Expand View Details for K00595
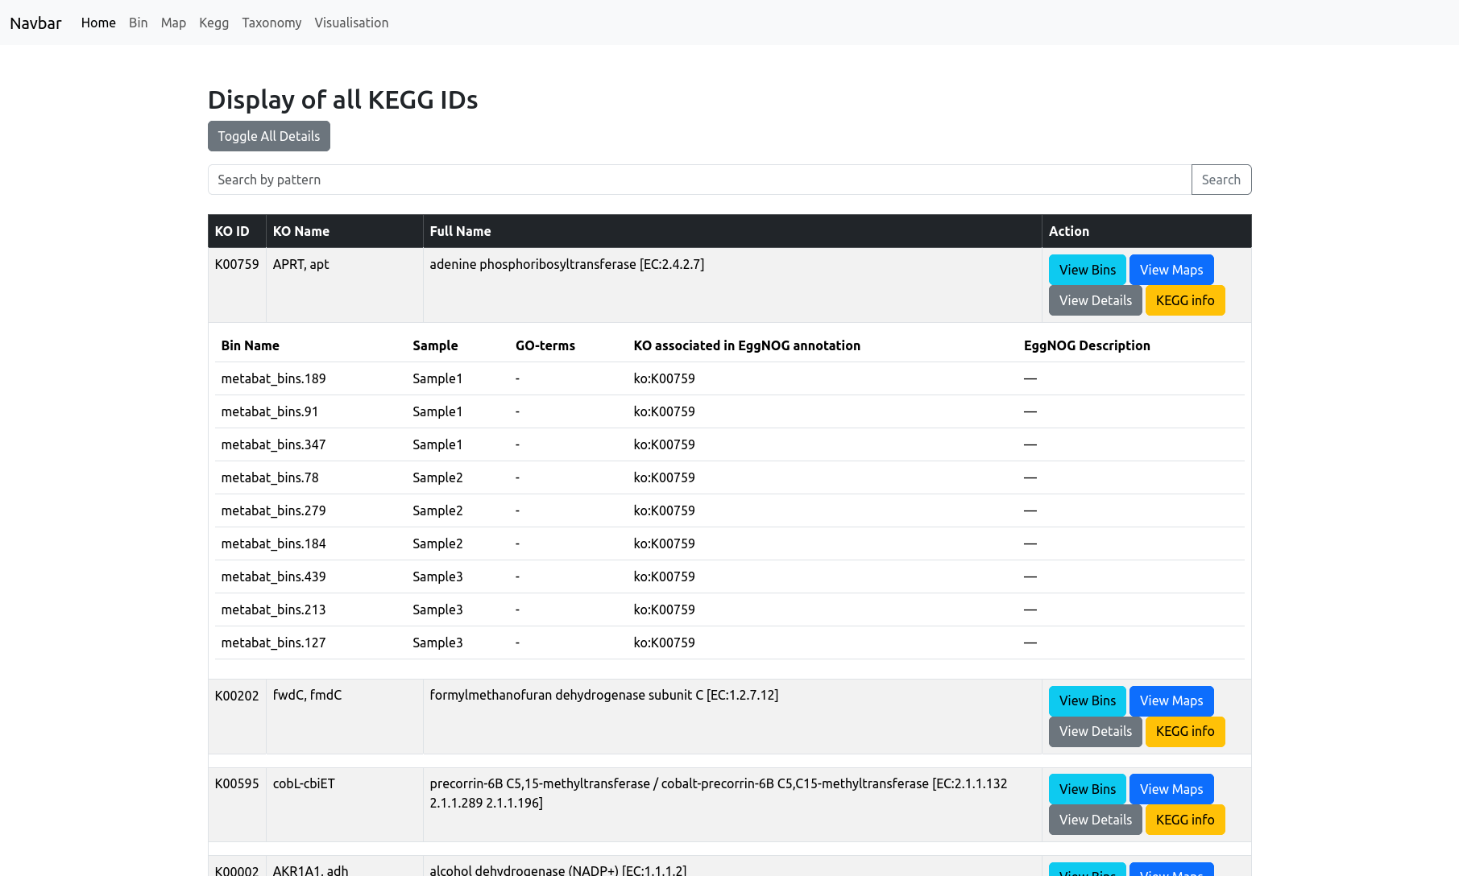The height and width of the screenshot is (876, 1459). pyautogui.click(x=1095, y=820)
